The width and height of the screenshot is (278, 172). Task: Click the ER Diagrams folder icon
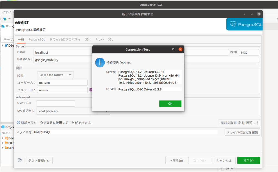[6, 143]
